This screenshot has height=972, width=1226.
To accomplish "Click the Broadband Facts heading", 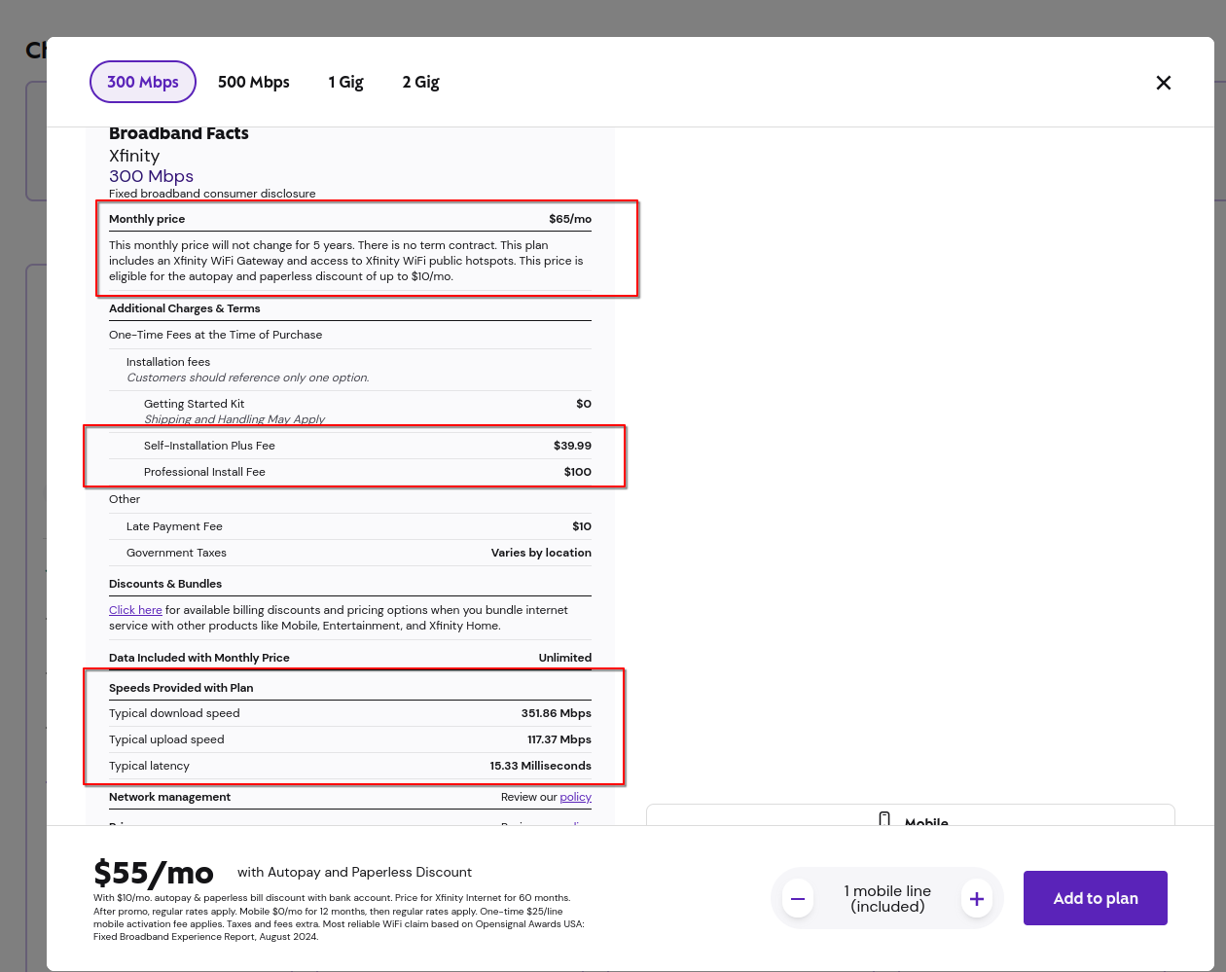I will (179, 133).
